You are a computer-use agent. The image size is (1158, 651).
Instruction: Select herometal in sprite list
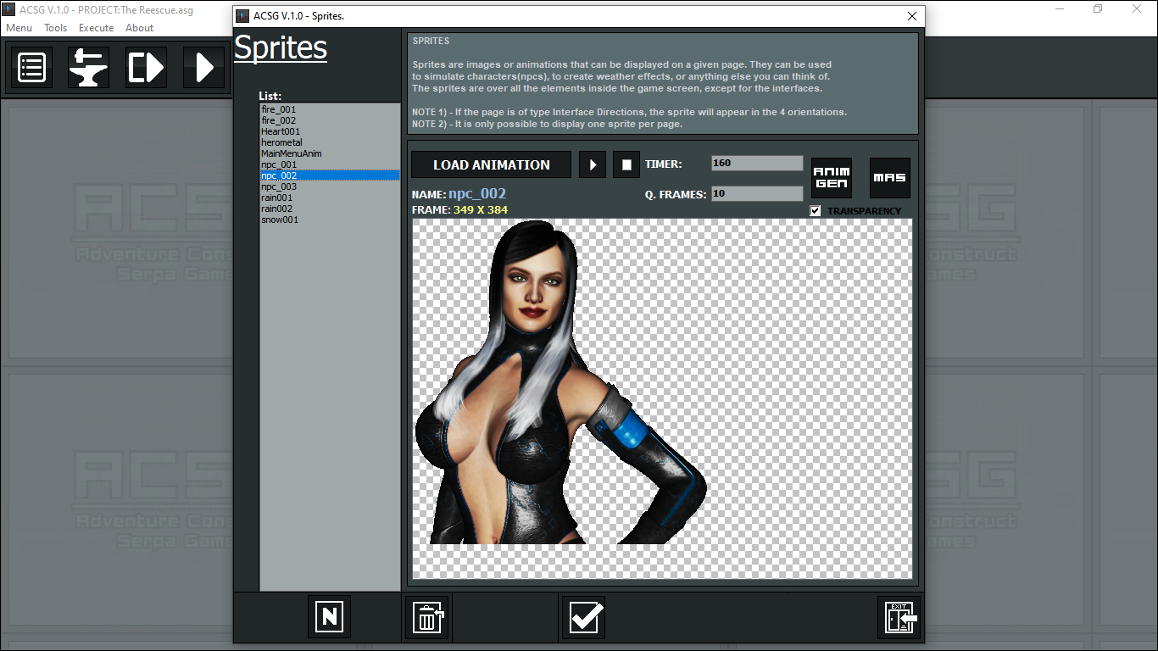click(330, 142)
